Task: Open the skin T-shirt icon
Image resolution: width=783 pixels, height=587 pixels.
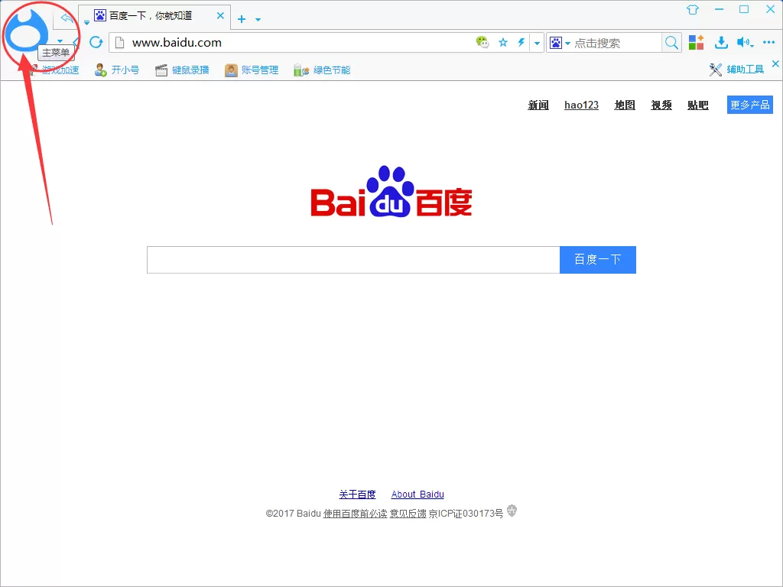Action: (x=693, y=9)
